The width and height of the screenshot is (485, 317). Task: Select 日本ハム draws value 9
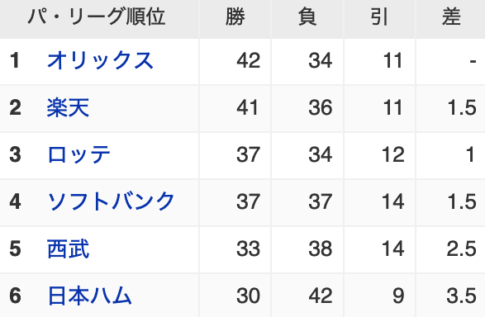[398, 296]
